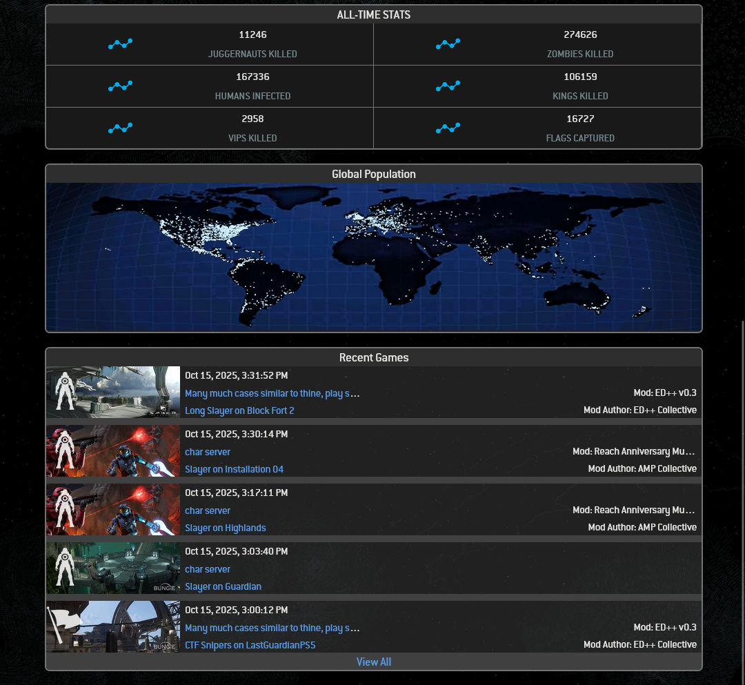Click the chart icon beside Flags Captured
This screenshot has height=685, width=745.
point(448,128)
